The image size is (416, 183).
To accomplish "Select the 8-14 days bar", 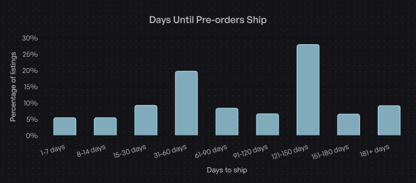I will [105, 127].
